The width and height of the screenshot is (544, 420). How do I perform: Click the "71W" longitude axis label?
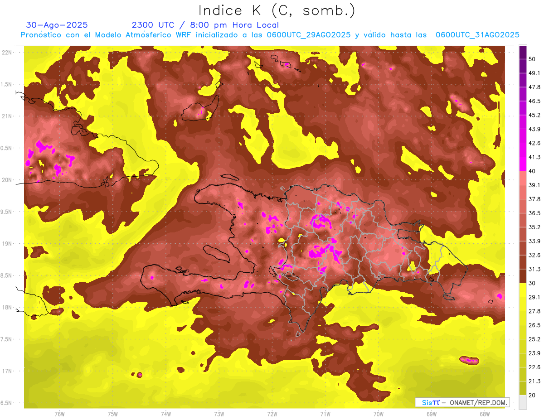coord(325,414)
